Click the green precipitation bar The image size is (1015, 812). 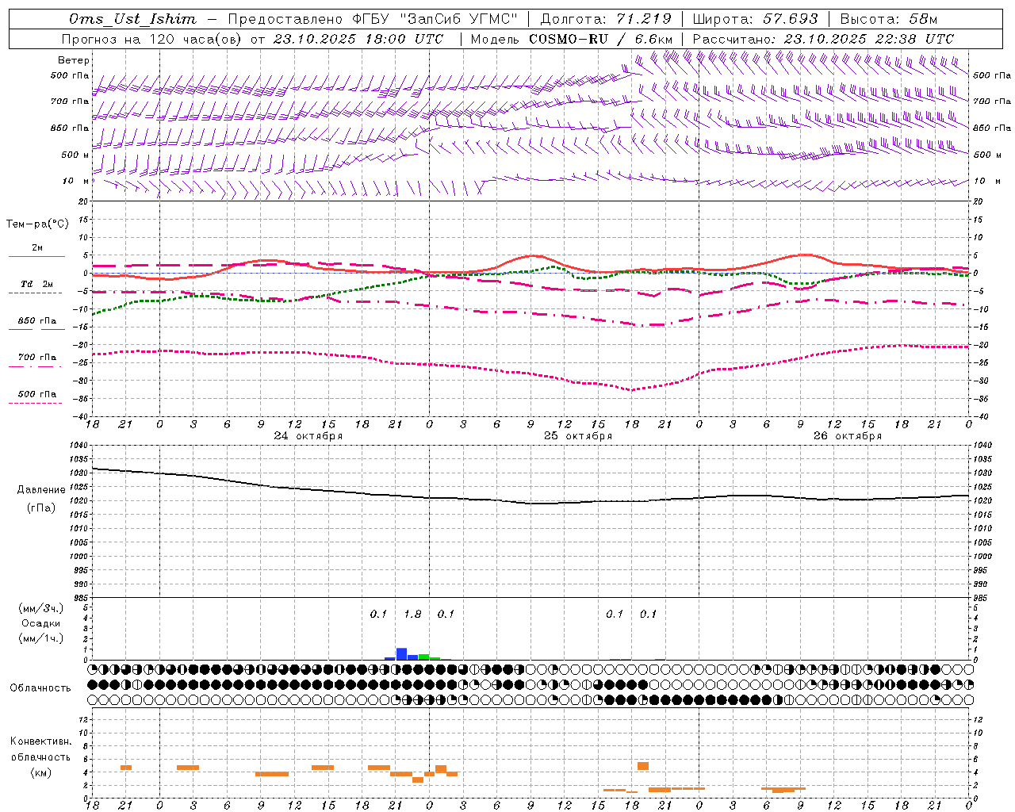pyautogui.click(x=423, y=657)
